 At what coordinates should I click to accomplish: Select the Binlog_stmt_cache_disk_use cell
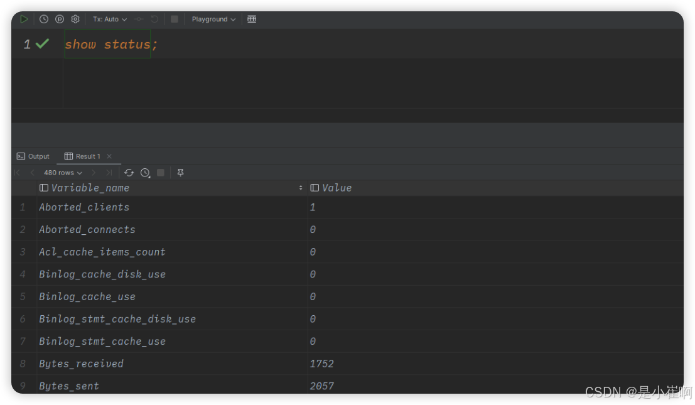point(172,319)
